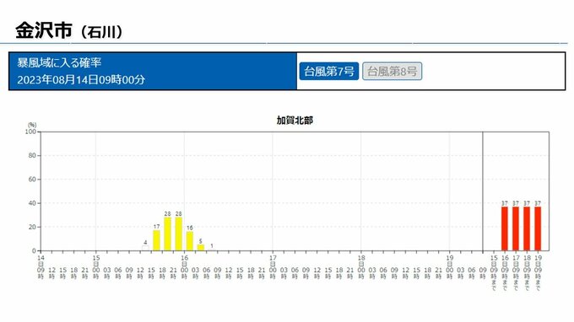Switch to the 台風第8号 tab

click(x=392, y=71)
